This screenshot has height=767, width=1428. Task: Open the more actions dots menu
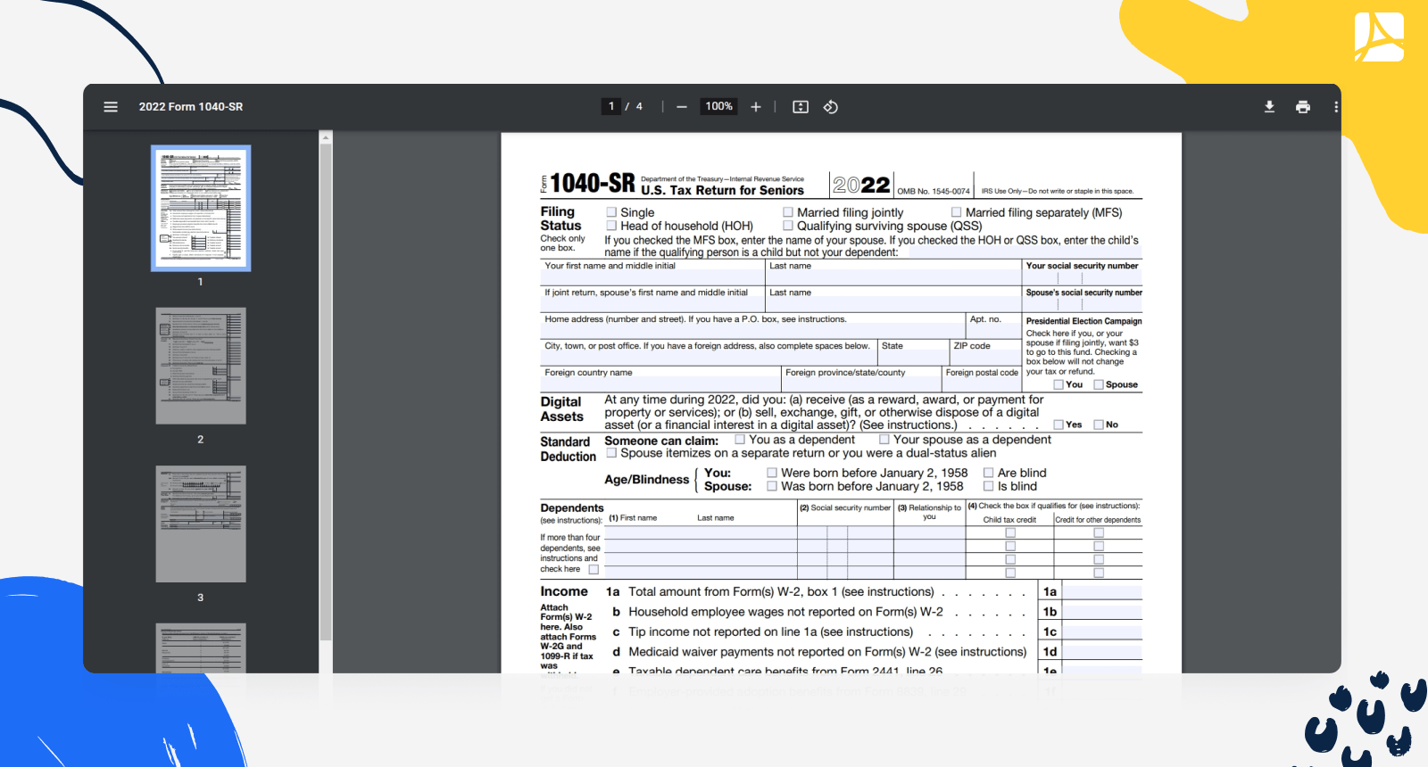coord(1336,107)
